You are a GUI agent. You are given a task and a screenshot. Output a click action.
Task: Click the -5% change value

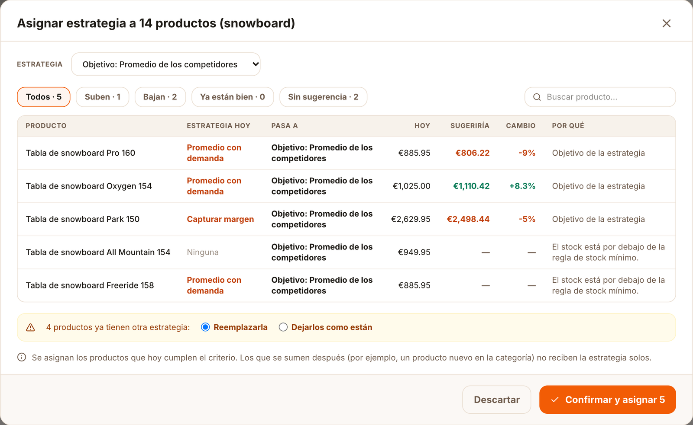pos(527,219)
